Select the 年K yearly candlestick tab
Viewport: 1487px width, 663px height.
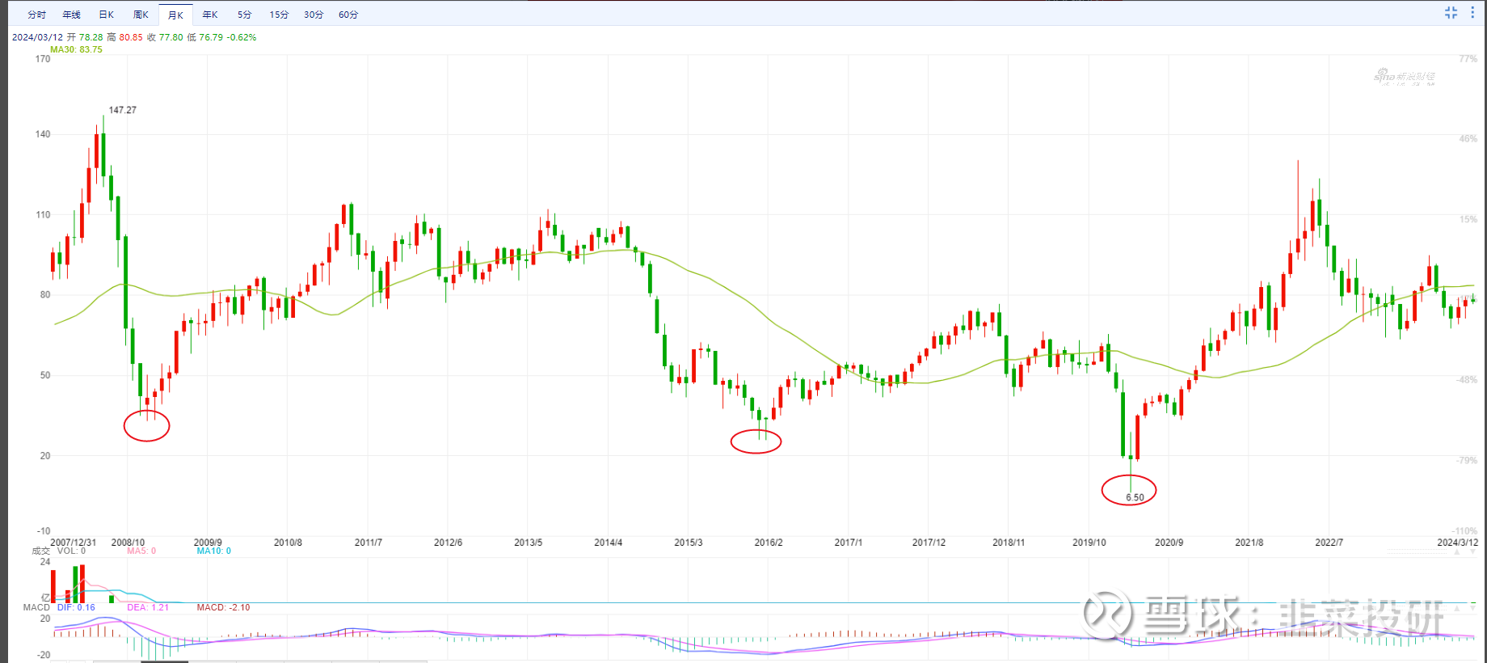(210, 15)
